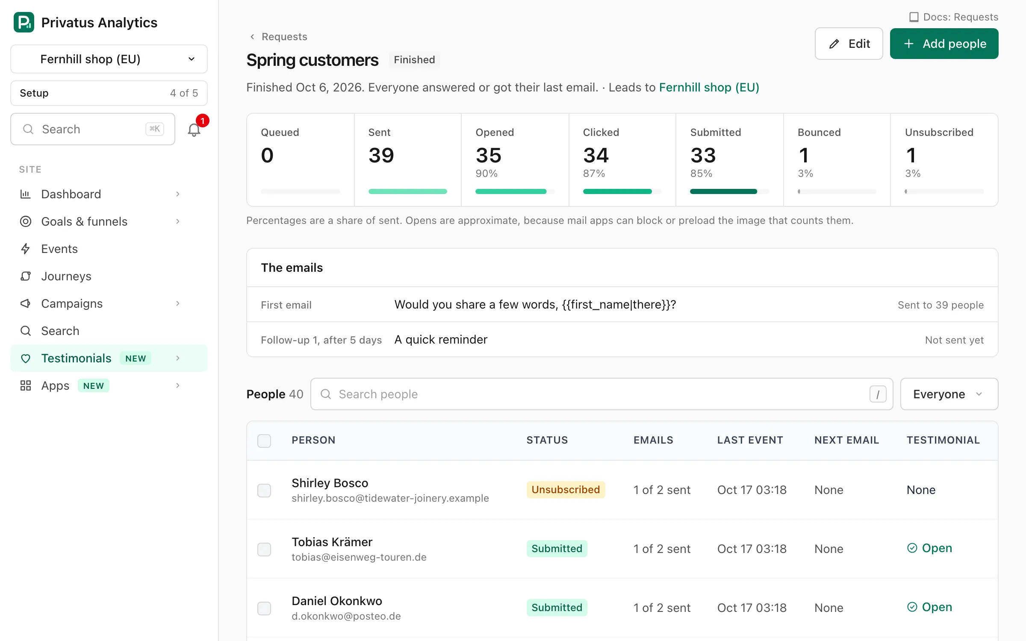
Task: Open the Fernhill shop (EU) site selector
Action: point(109,59)
